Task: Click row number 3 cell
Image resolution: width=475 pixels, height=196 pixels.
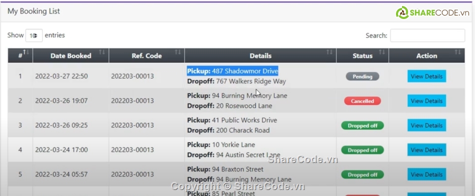Action: (20, 125)
